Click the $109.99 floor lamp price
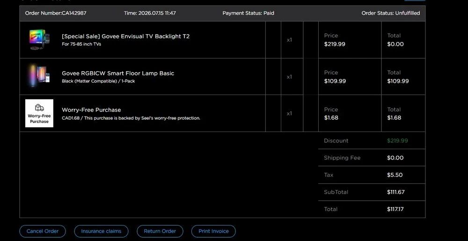 [335, 81]
